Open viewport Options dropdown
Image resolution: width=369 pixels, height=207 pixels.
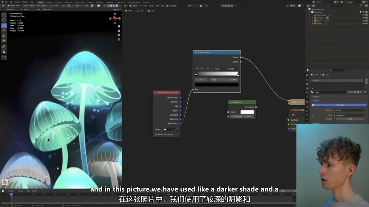coord(116,10)
